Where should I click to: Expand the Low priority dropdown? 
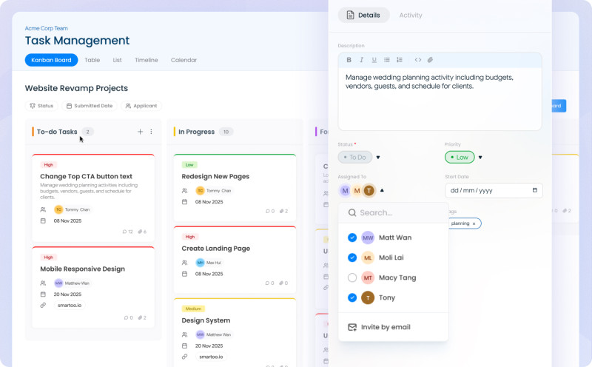pyautogui.click(x=480, y=158)
